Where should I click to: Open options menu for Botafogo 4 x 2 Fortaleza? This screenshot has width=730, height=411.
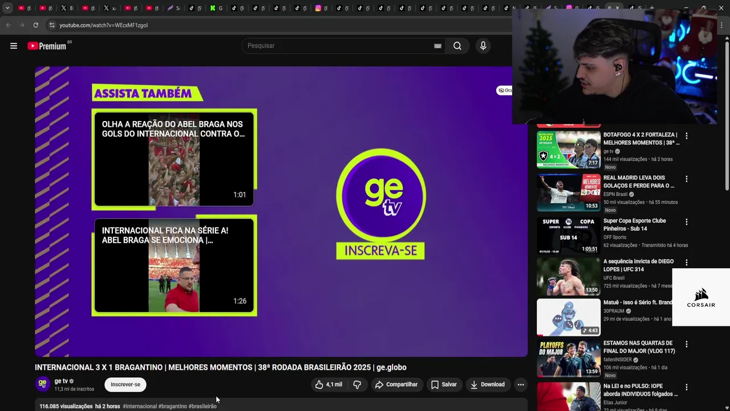click(687, 136)
